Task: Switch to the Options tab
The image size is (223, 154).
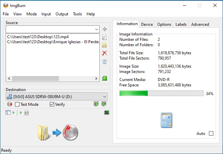Action: tap(164, 24)
